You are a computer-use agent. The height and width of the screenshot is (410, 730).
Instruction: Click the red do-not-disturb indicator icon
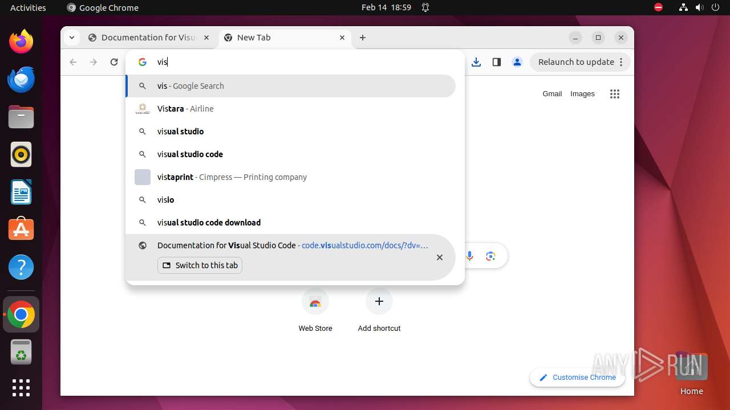659,7
